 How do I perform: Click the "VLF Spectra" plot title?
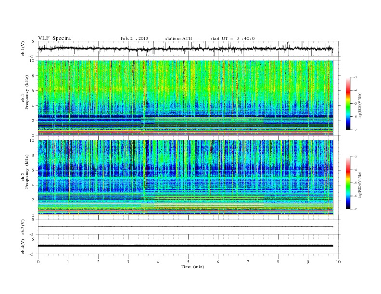coord(54,38)
